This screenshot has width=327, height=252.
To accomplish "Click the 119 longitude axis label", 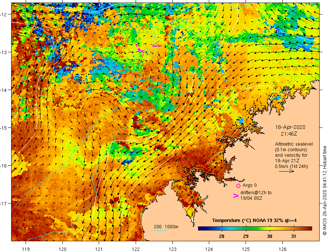I will click(26, 249).
